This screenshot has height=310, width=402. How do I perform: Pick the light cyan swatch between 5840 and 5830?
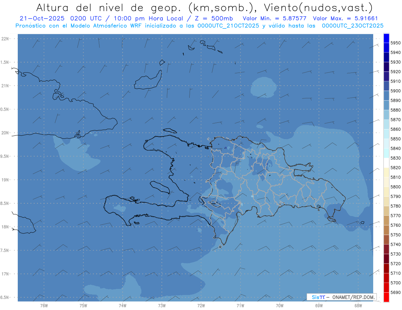(386, 153)
